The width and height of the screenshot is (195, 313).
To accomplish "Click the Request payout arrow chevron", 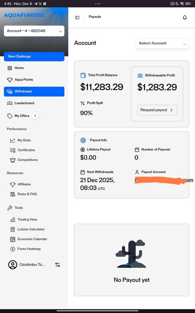I will click(x=172, y=110).
